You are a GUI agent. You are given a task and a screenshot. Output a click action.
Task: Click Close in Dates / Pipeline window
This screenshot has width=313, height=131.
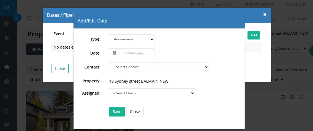coord(60,68)
